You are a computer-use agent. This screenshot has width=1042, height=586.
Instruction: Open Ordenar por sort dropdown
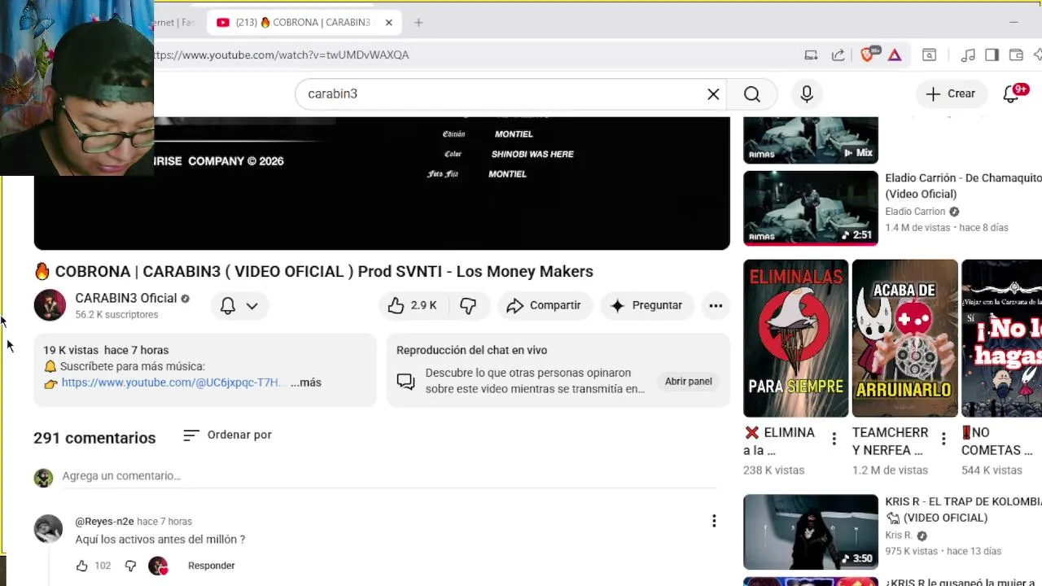(227, 435)
